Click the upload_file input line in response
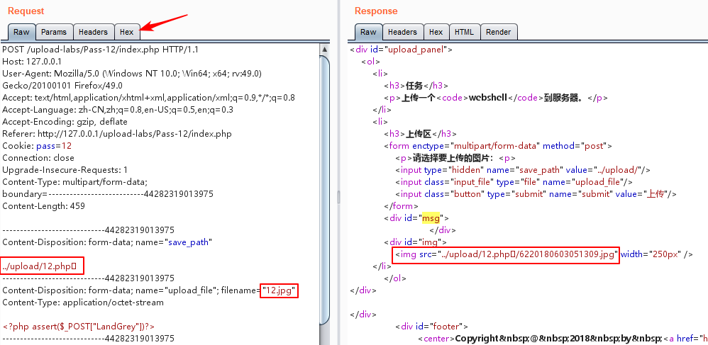The width and height of the screenshot is (708, 345). [x=514, y=182]
